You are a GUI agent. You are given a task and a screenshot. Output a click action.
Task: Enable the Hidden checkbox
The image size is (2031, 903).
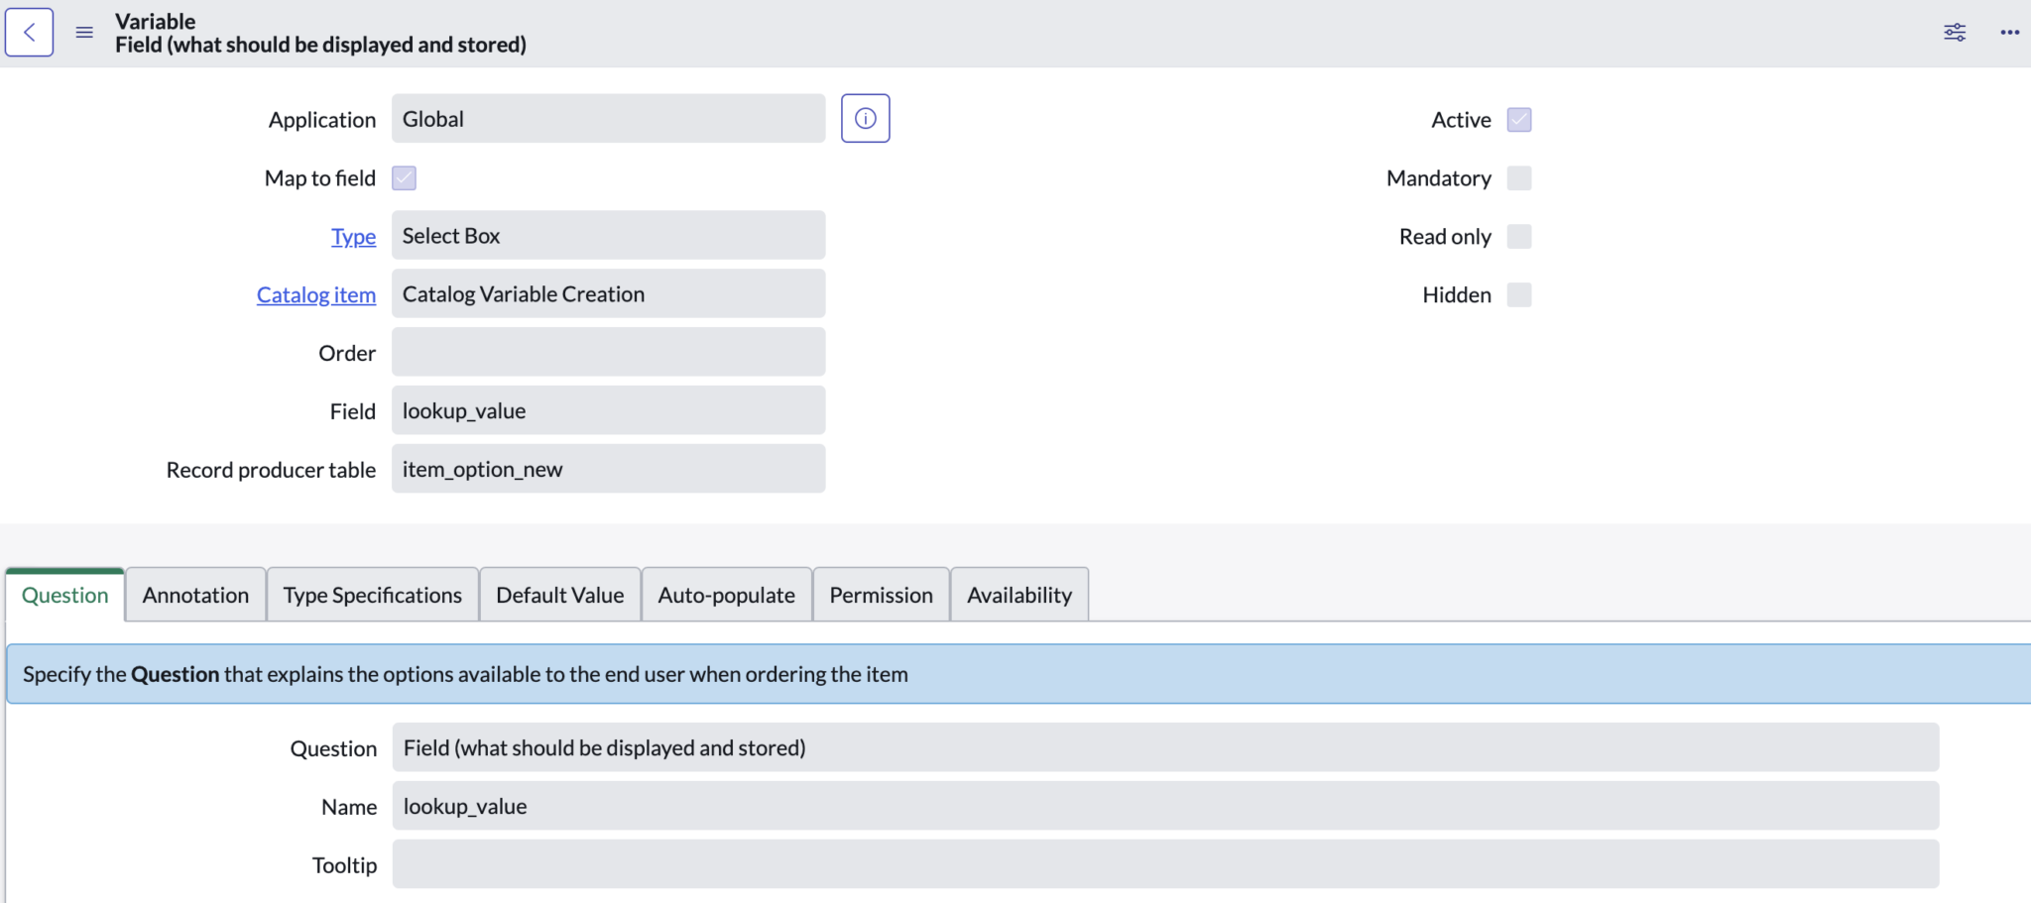(x=1519, y=293)
